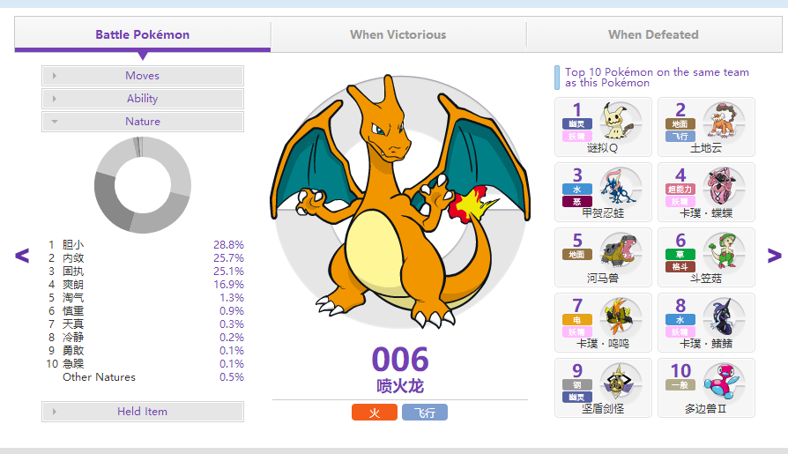
Task: Expand the Moves section
Action: tap(143, 76)
